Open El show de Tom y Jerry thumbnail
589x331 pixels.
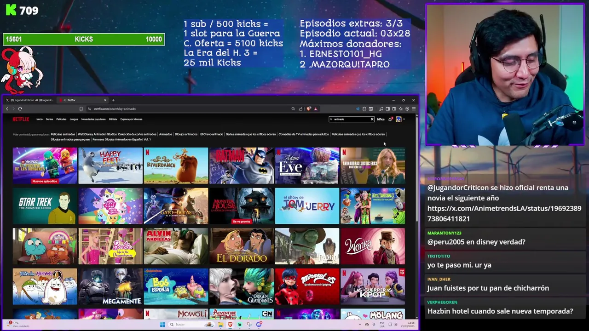point(307,206)
